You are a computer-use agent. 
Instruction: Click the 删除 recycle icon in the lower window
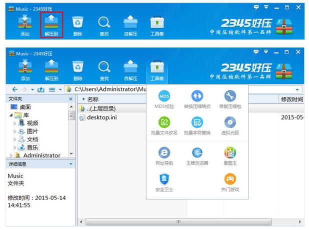click(x=78, y=70)
